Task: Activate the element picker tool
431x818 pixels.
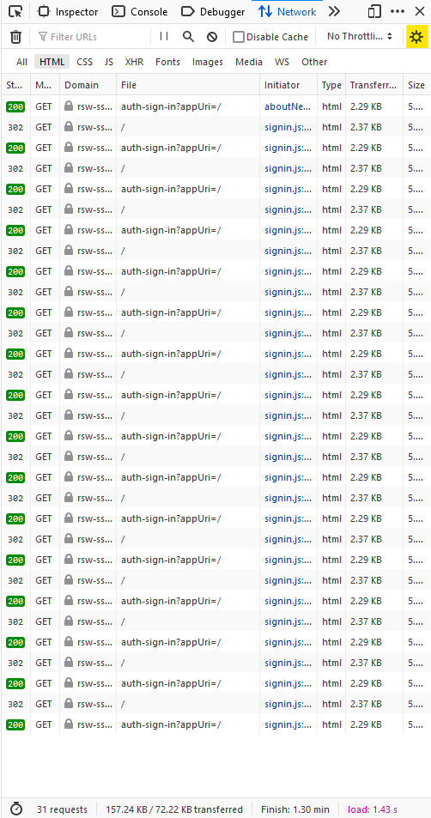Action: [x=15, y=11]
